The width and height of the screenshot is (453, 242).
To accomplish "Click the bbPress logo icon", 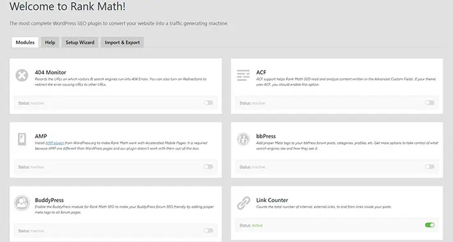I will click(x=243, y=139).
